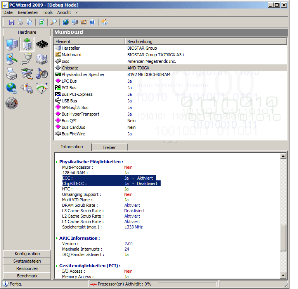Select the System Summary computer icon in sidebar
The height and width of the screenshot is (289, 298).
click(x=12, y=45)
